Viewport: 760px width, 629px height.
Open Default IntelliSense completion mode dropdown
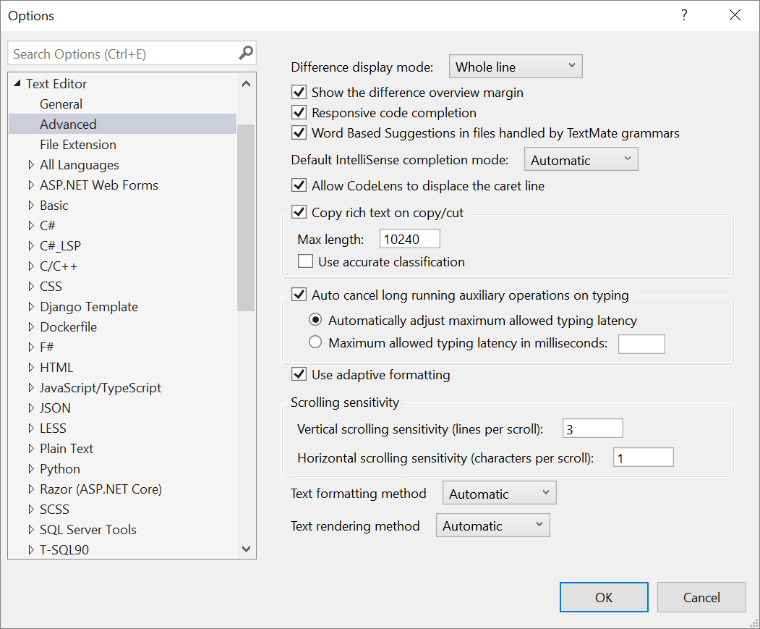point(581,159)
